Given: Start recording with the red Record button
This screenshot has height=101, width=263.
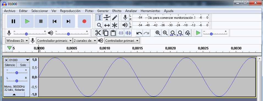Looking at the screenshot, I should [x=84, y=21].
